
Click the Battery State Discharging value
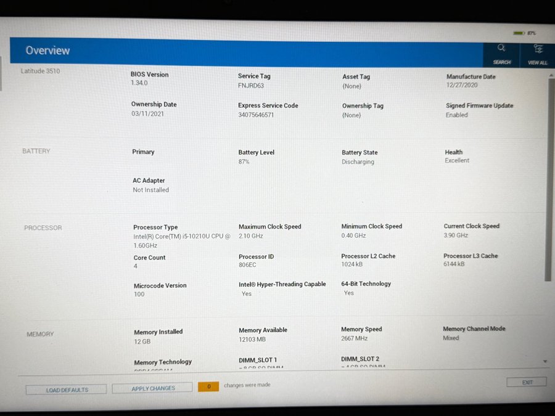tap(358, 161)
